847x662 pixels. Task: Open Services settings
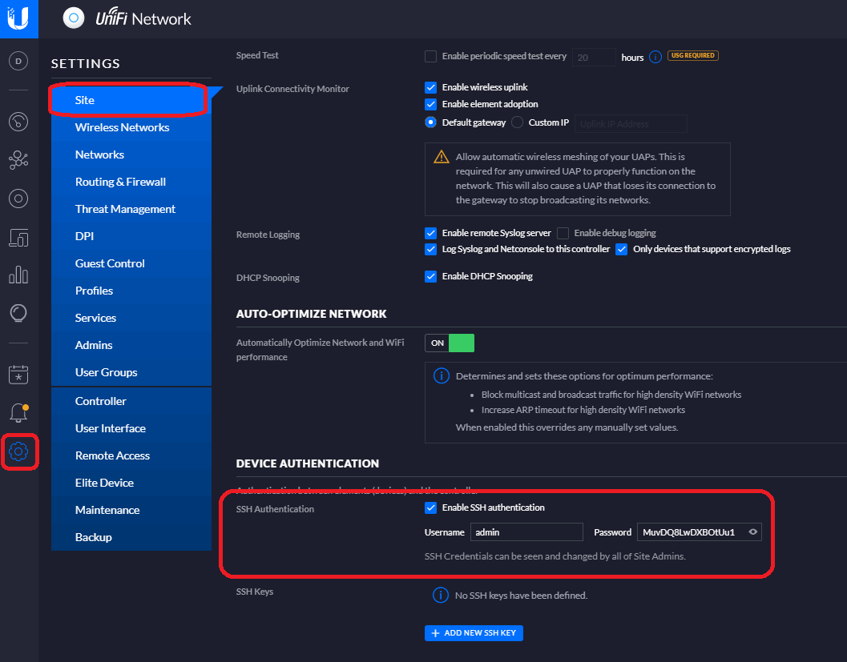click(131, 318)
